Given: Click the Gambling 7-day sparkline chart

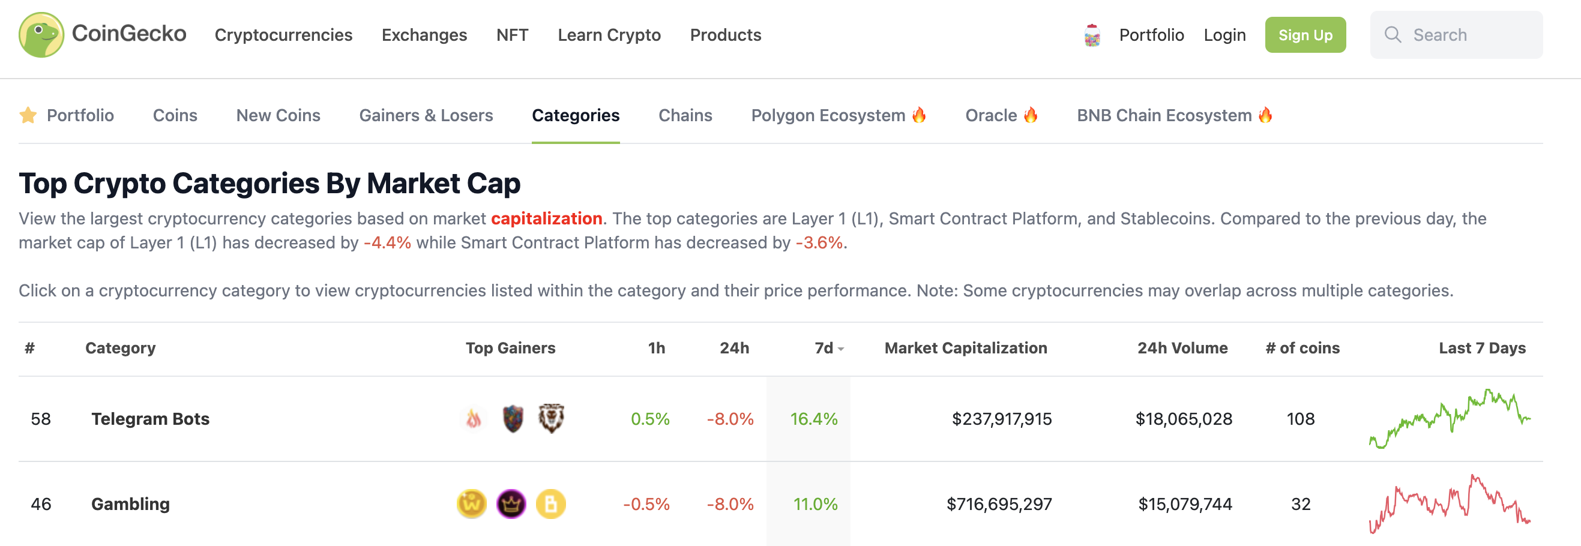Looking at the screenshot, I should tap(1449, 504).
